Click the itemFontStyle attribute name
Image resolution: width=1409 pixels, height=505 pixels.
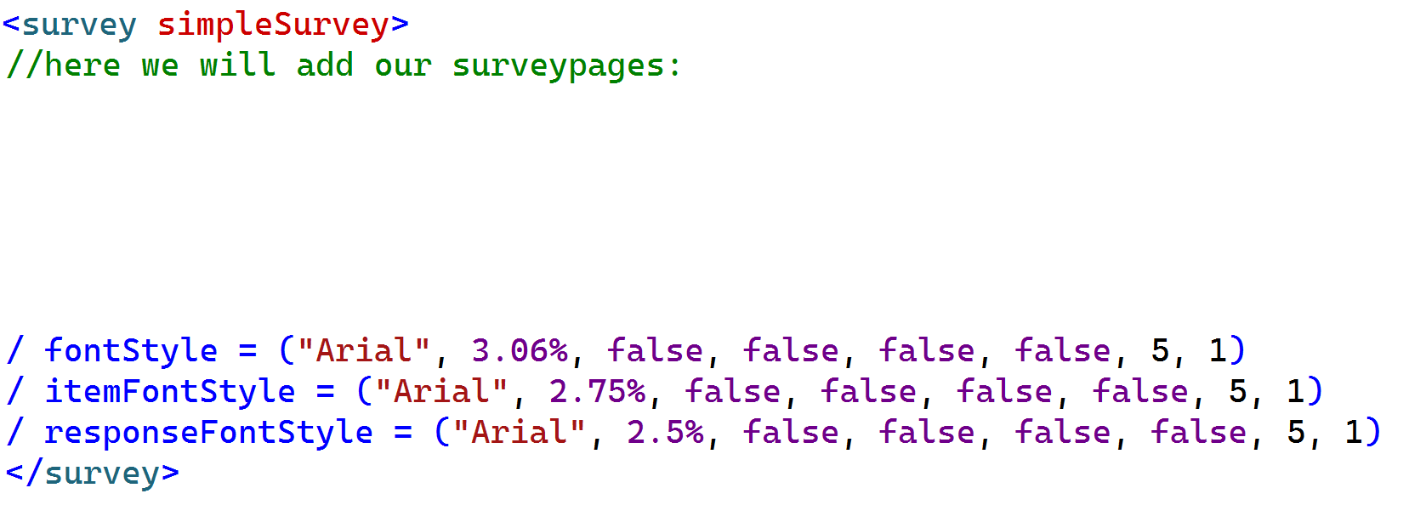(170, 391)
